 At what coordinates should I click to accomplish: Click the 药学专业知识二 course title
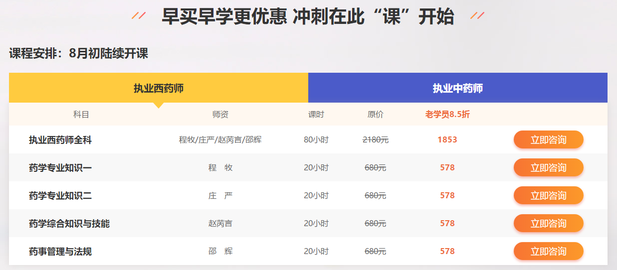pyautogui.click(x=60, y=196)
